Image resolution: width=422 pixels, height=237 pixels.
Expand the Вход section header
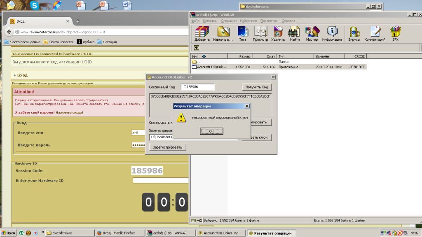click(x=22, y=75)
